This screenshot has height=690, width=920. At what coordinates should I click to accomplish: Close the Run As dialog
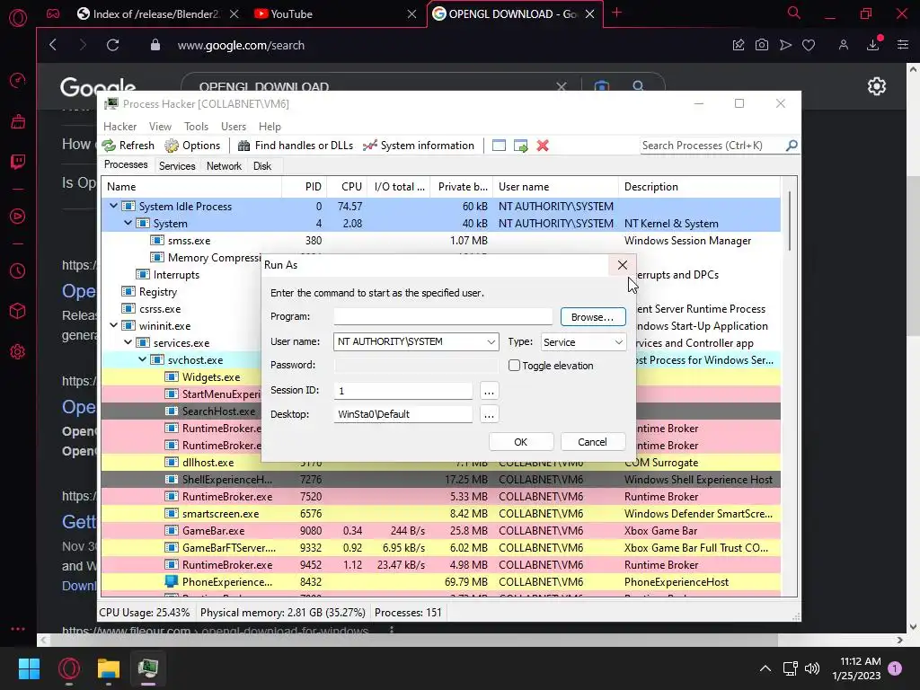623,265
